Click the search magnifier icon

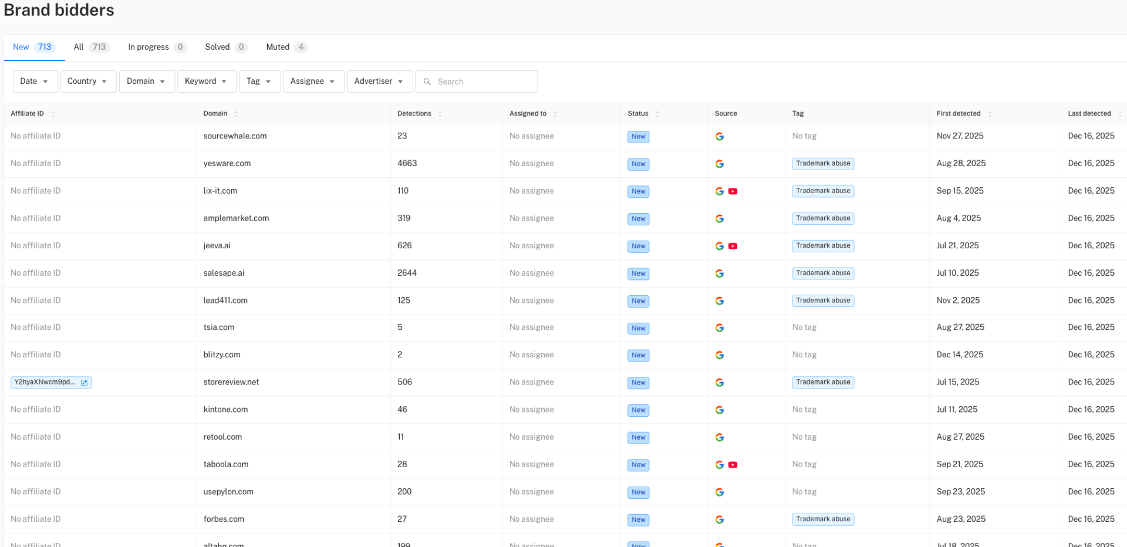pyautogui.click(x=427, y=82)
